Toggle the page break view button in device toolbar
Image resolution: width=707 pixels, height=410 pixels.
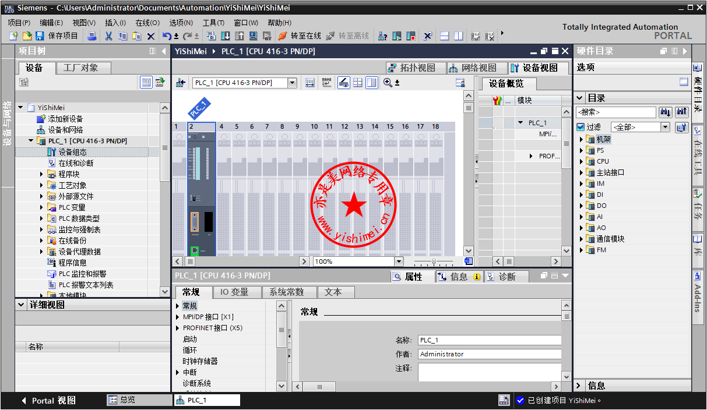point(358,83)
